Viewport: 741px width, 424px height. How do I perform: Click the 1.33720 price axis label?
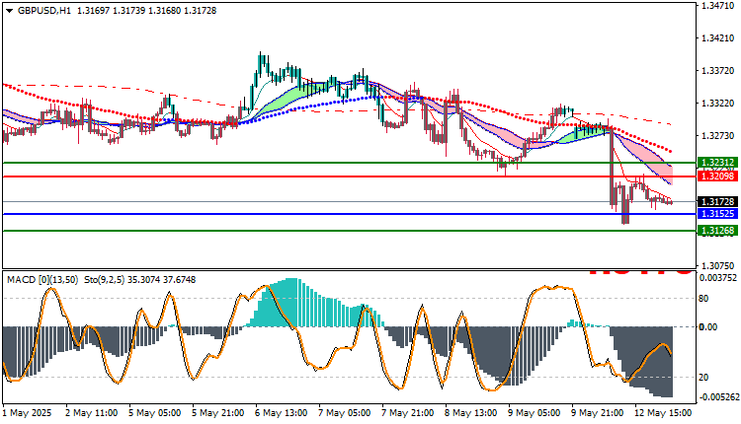tap(718, 71)
